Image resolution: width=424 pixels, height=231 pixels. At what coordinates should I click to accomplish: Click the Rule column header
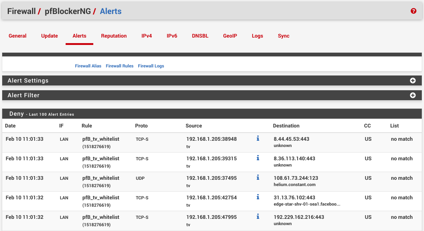coord(87,126)
